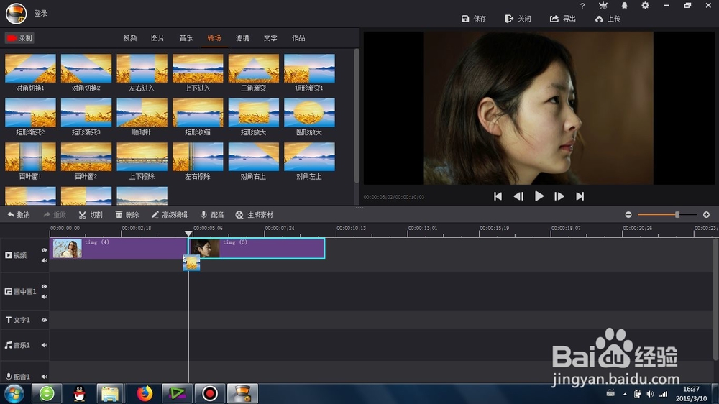The width and height of the screenshot is (719, 404).
Task: Pick the 左右进入 transition
Action: pos(142,68)
